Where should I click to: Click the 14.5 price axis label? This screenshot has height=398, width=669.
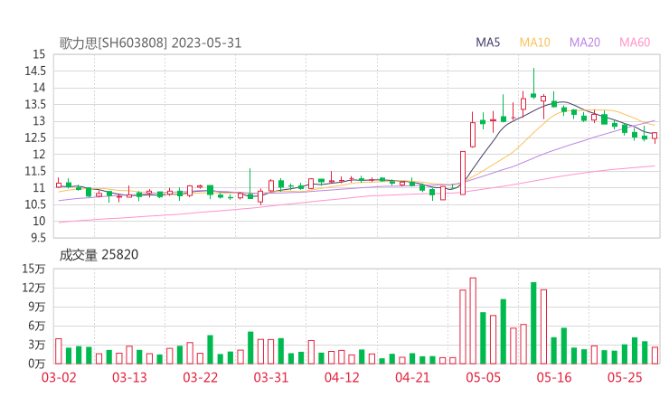coord(35,71)
